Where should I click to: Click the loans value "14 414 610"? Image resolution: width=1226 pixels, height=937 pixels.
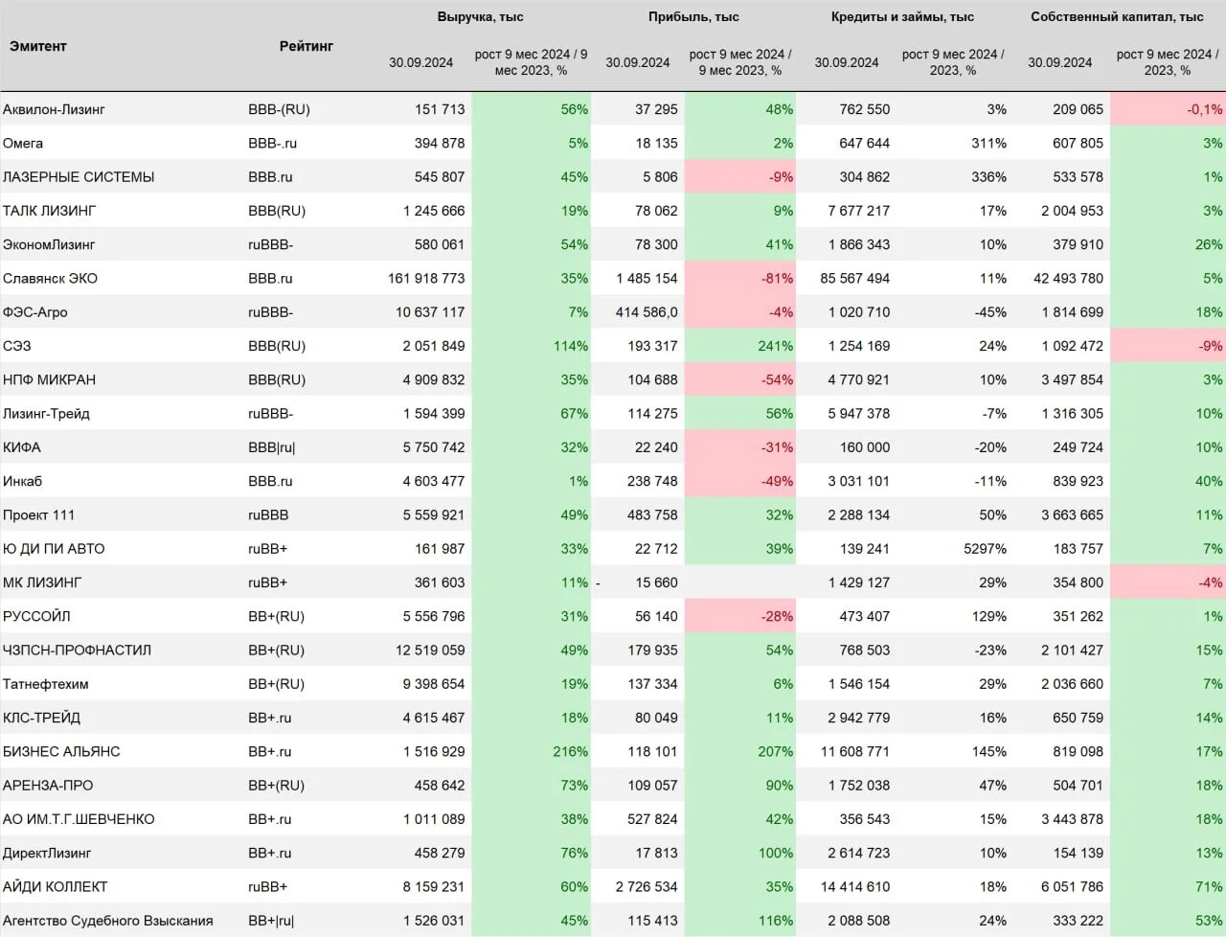pos(855,887)
